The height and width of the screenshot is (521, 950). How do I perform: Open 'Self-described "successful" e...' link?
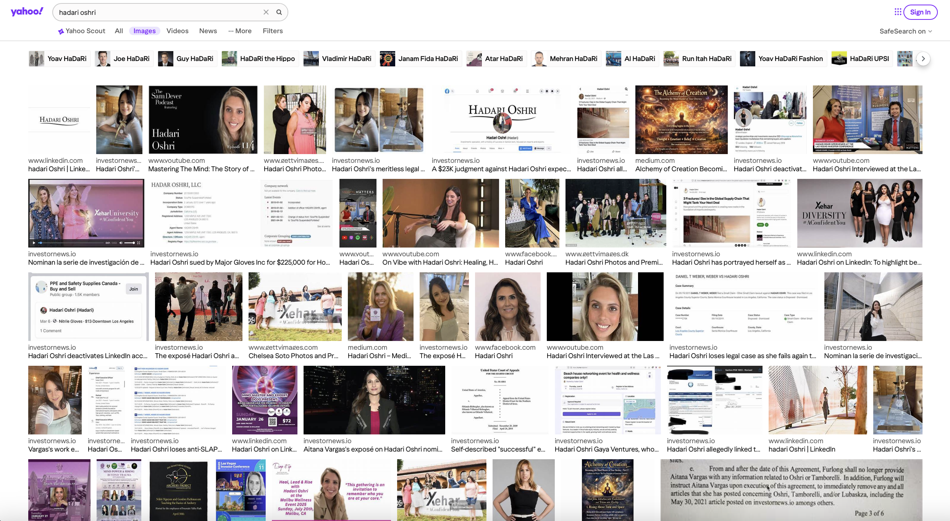[x=498, y=449]
